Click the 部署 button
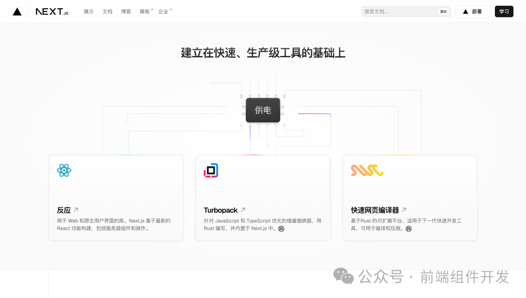The image size is (526, 298). coord(472,11)
